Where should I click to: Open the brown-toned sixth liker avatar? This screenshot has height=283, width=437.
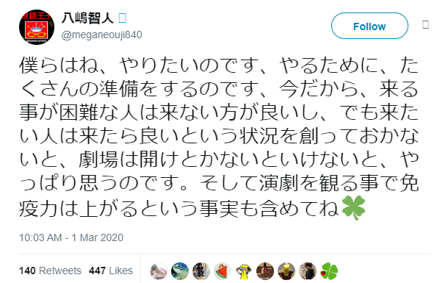click(265, 271)
